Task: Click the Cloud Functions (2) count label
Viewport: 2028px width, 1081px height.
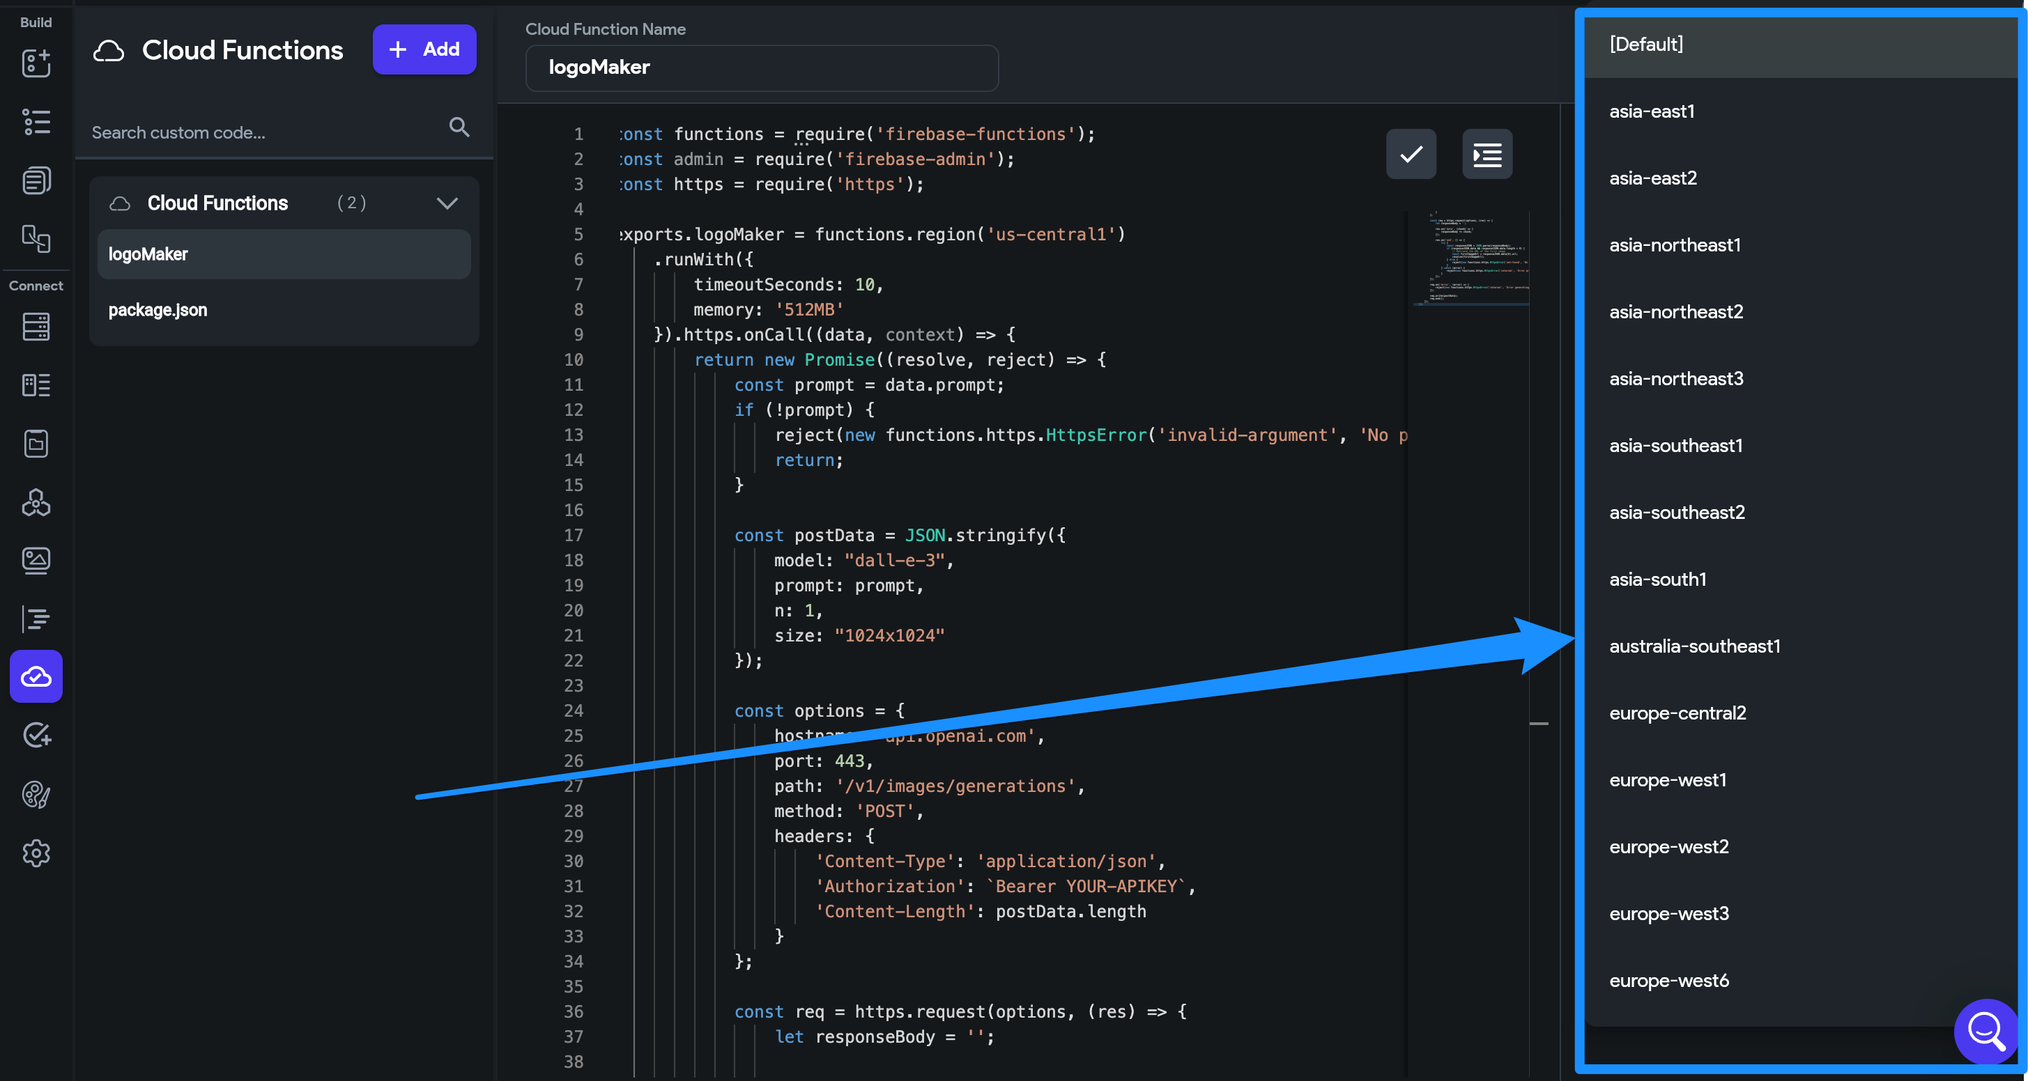Action: point(352,203)
